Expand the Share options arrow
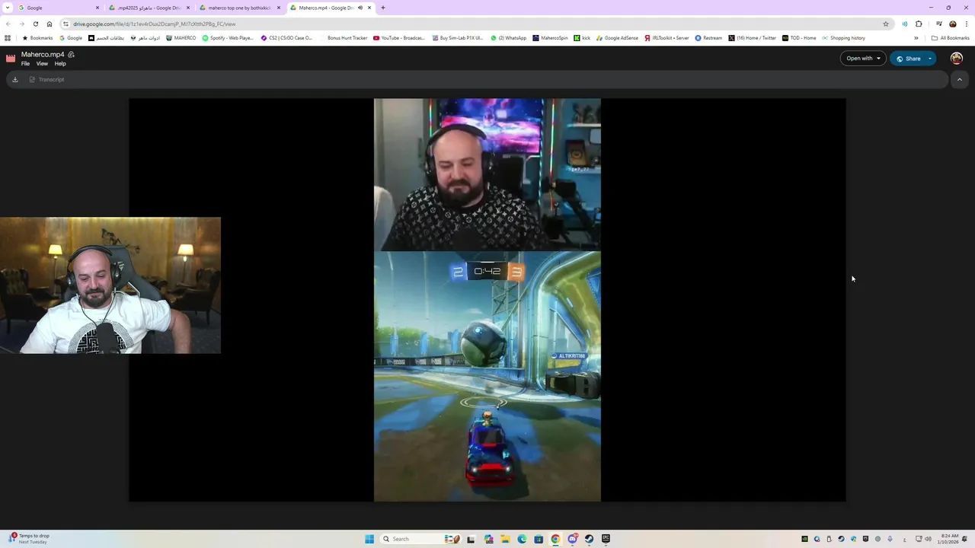Image resolution: width=975 pixels, height=548 pixels. (930, 59)
